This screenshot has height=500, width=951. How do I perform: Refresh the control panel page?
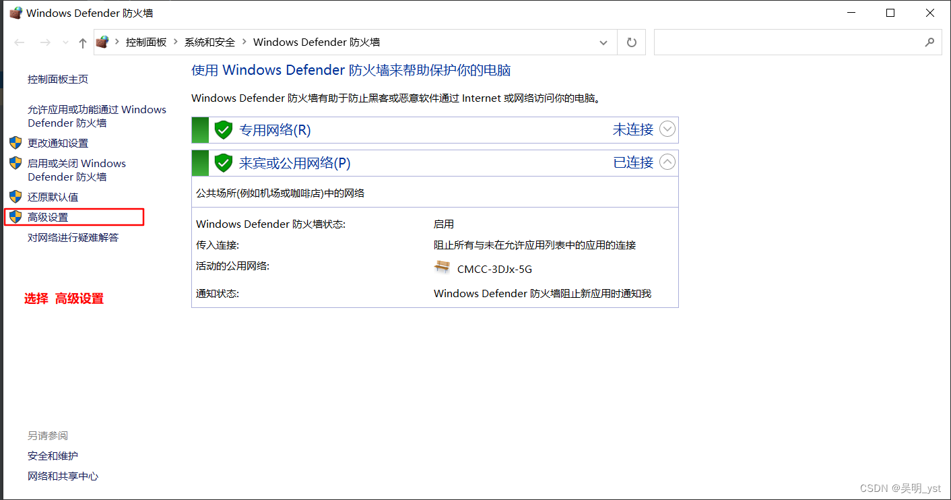(632, 42)
